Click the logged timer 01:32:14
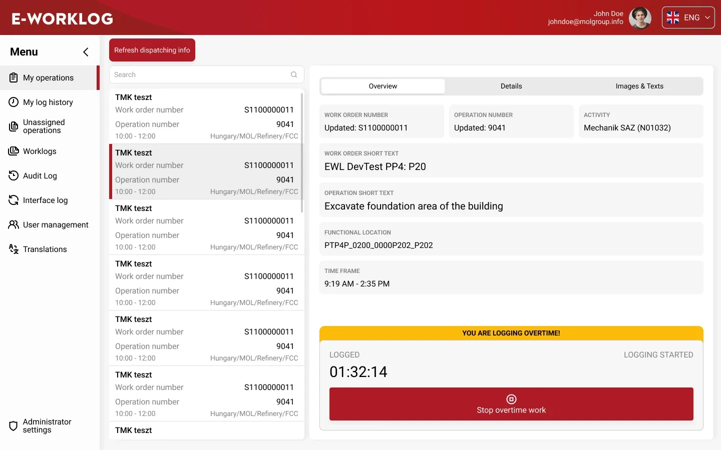 click(358, 371)
